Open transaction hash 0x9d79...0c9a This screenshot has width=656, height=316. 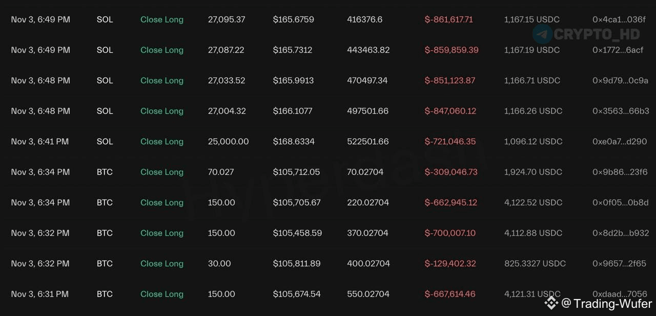click(620, 80)
